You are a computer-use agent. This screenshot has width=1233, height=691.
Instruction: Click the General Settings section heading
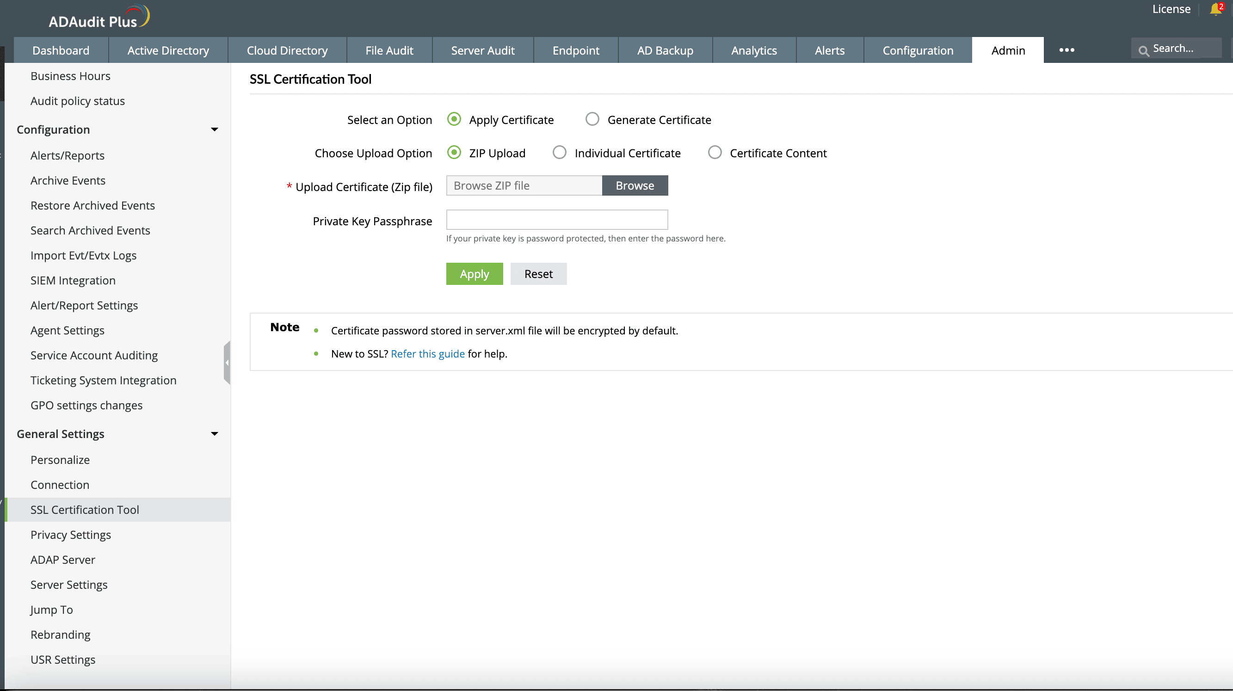tap(60, 434)
